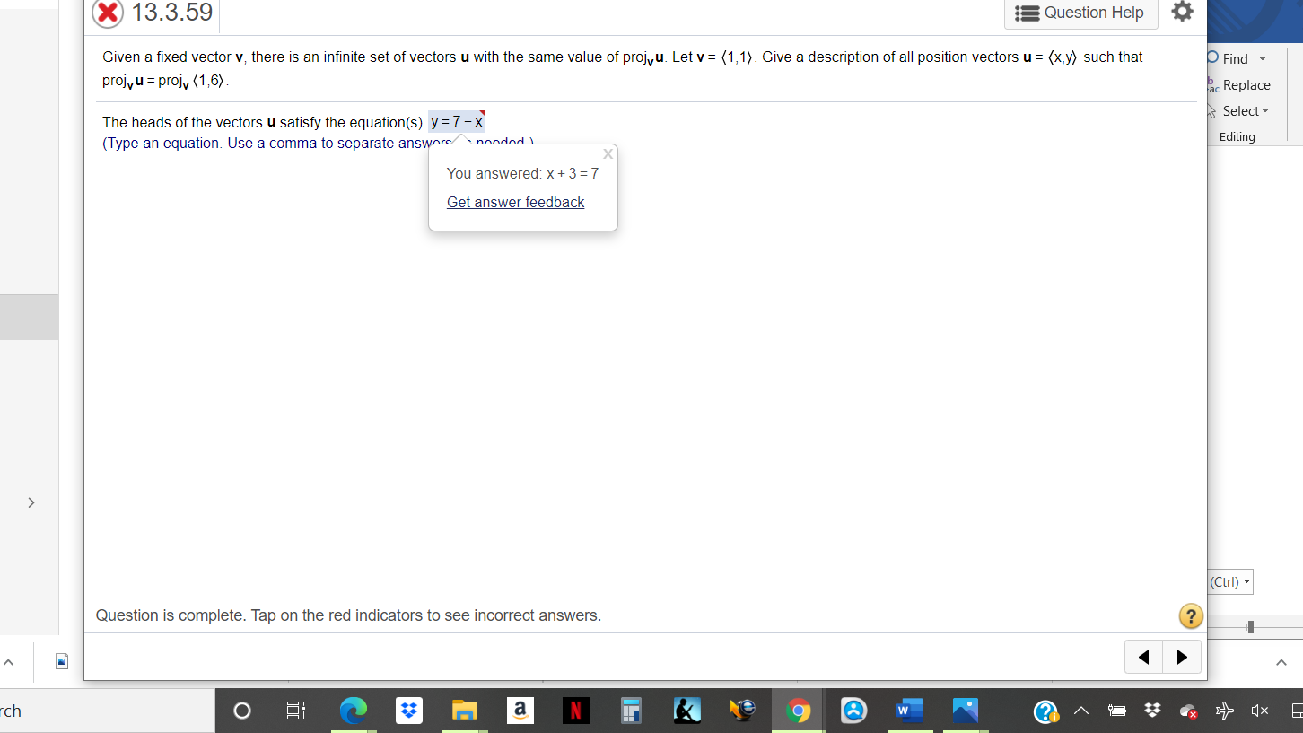Open the Select dropdown
This screenshot has height=733, width=1303.
[1241, 110]
